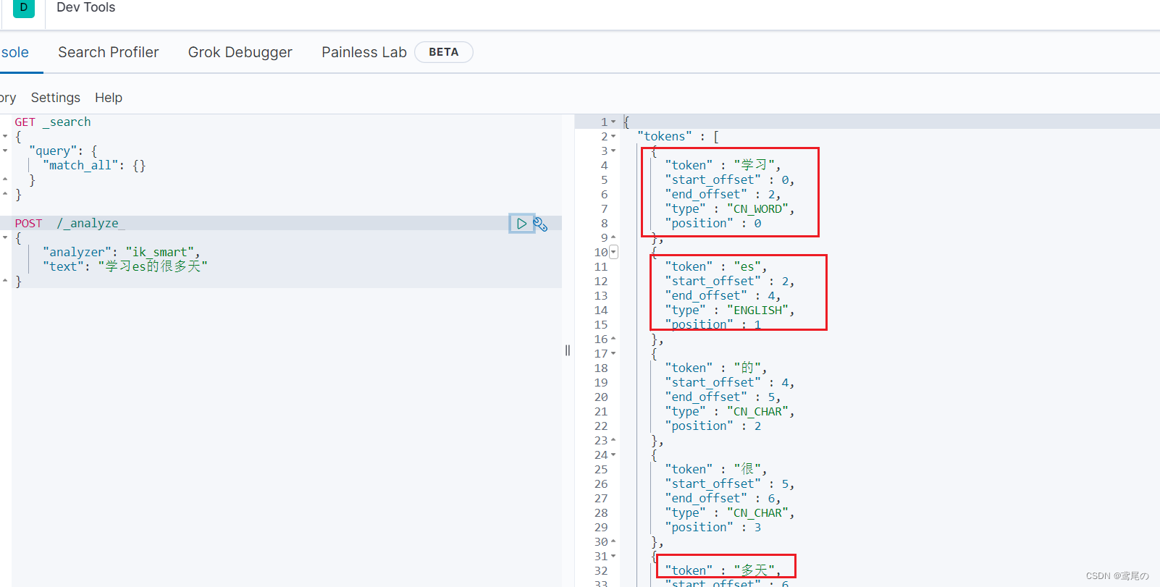Open console Settings

pos(56,98)
